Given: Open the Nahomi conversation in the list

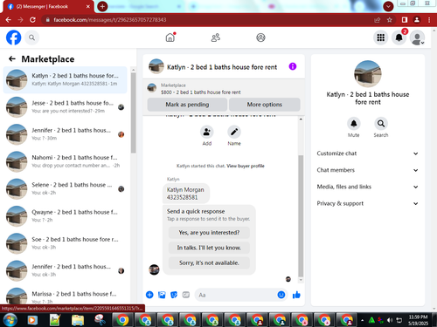Looking at the screenshot, I should coord(66,161).
